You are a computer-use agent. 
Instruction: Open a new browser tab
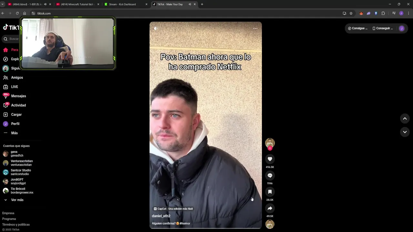(x=202, y=4)
